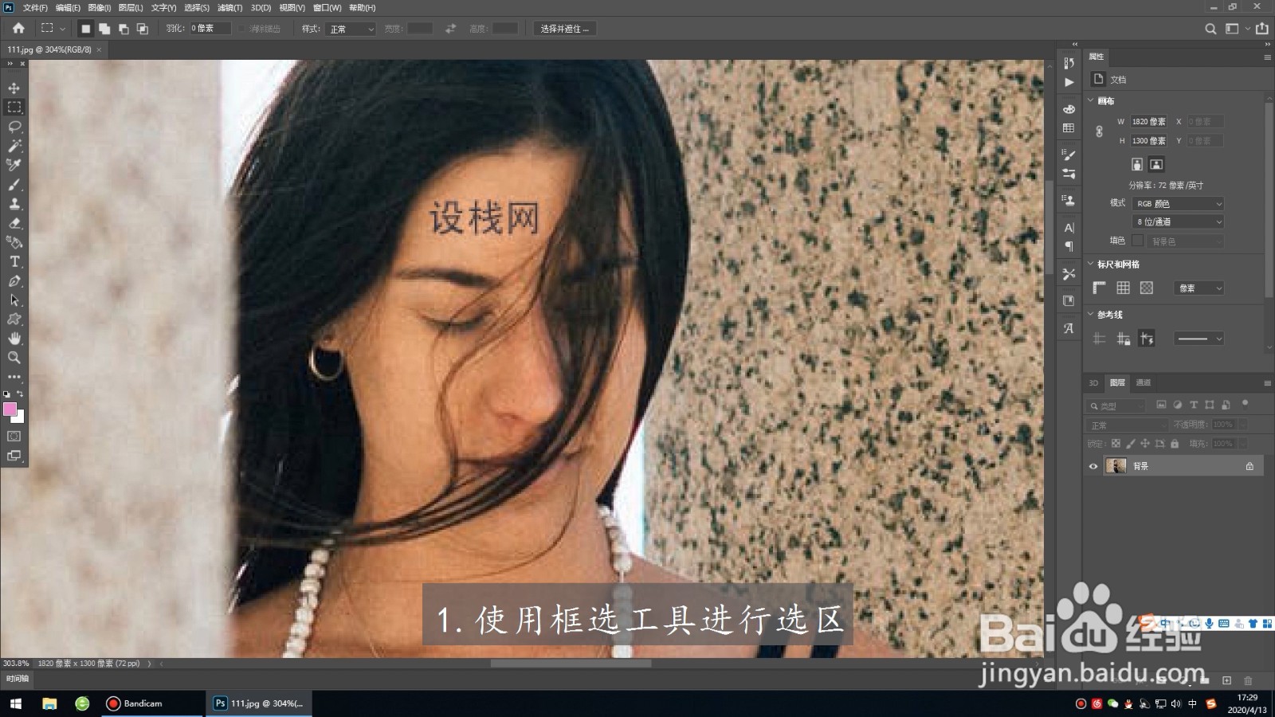Choose Subtract from selection mode
1275x717 pixels.
pyautogui.click(x=124, y=29)
